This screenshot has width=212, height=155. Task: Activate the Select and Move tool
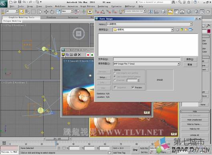[x=46, y=12]
